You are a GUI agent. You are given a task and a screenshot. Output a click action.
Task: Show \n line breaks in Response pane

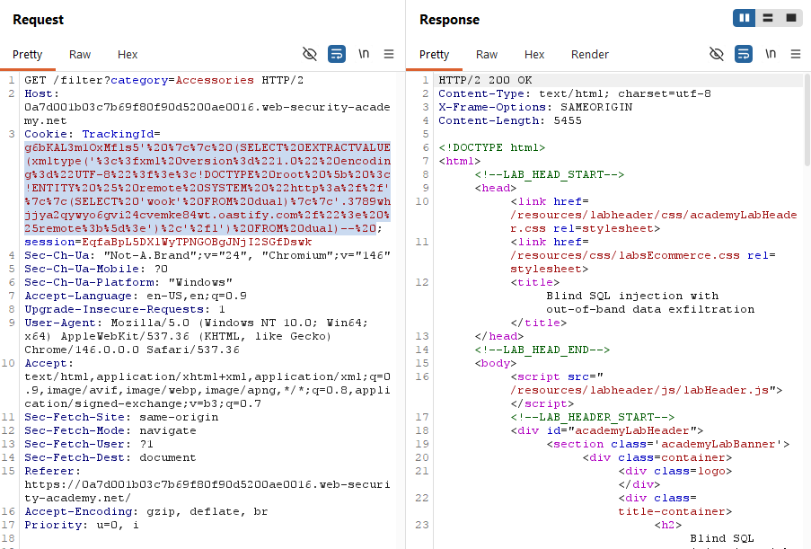pyautogui.click(x=771, y=54)
